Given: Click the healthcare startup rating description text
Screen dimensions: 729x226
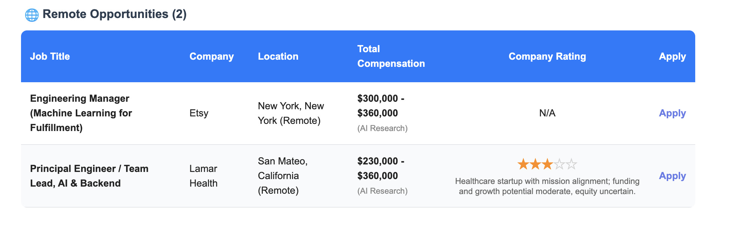Looking at the screenshot, I should tap(547, 186).
